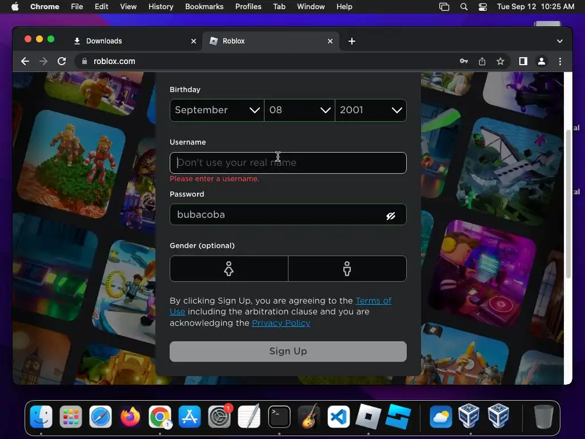Click the roblox.com address bar
The height and width of the screenshot is (439, 585).
tap(269, 61)
